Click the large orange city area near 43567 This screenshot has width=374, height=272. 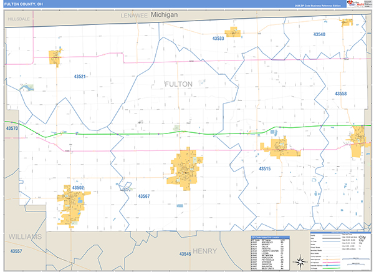(185, 167)
